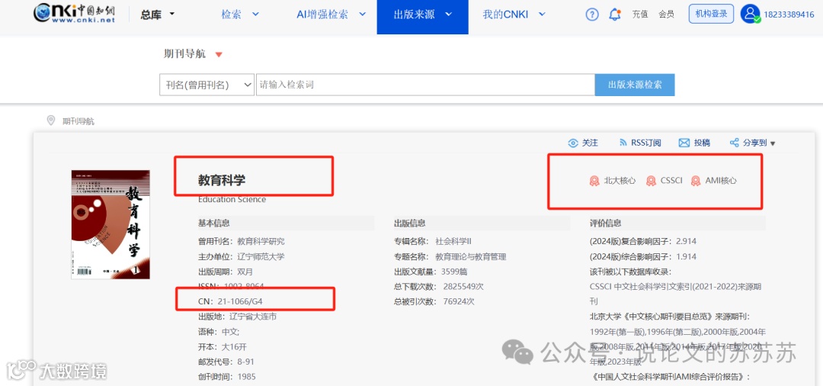Click the 北大核心 medal badge
This screenshot has width=823, height=386.
click(594, 181)
